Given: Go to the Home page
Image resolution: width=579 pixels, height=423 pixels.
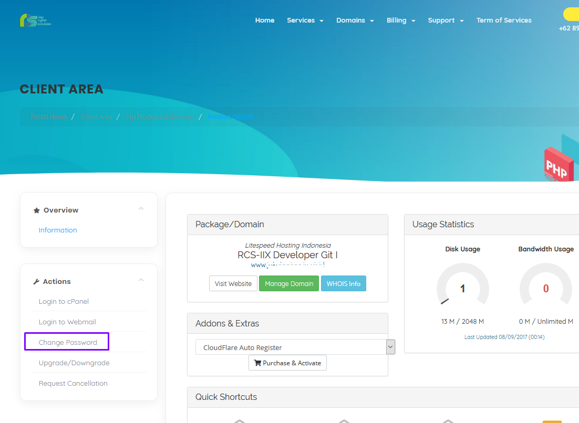Looking at the screenshot, I should (265, 20).
